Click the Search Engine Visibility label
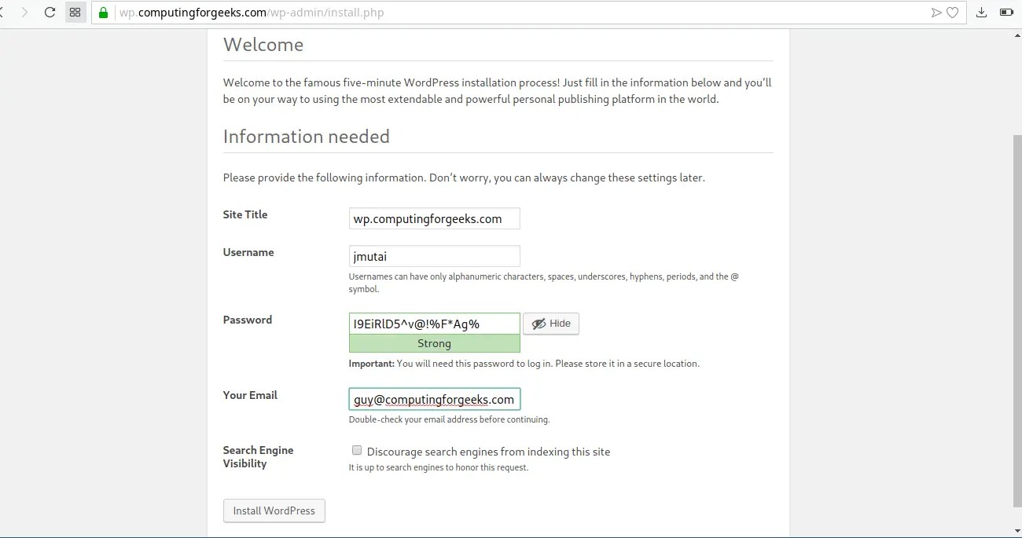Viewport: 1022px width, 538px height. click(x=258, y=456)
